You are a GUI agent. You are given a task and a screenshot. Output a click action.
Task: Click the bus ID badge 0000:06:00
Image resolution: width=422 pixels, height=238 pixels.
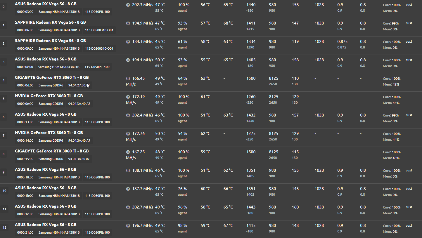[25, 30]
